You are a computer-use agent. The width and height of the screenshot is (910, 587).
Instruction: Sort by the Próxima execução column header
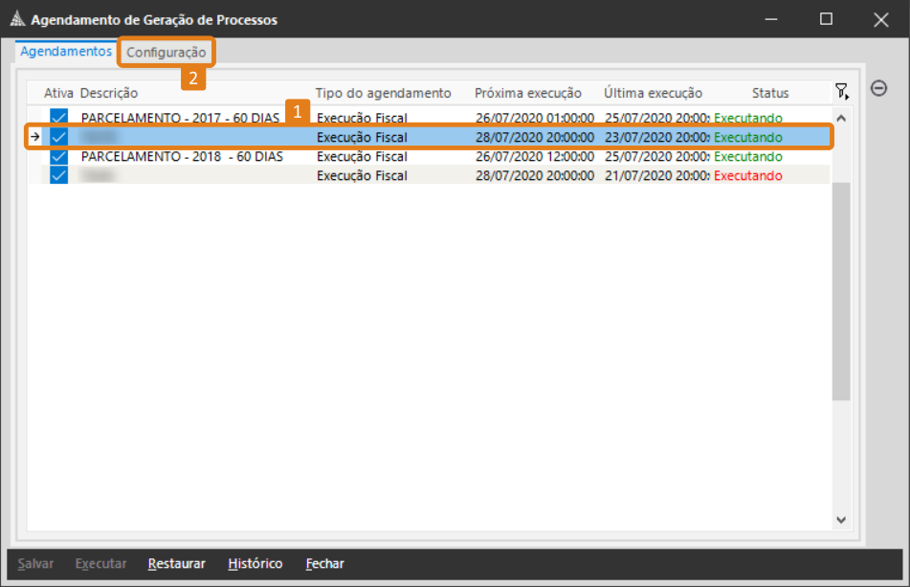528,93
